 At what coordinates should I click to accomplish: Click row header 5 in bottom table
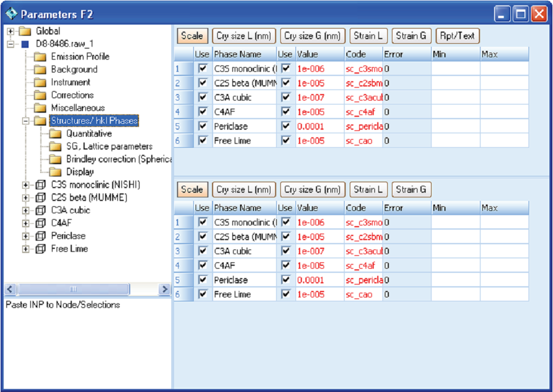(x=184, y=280)
